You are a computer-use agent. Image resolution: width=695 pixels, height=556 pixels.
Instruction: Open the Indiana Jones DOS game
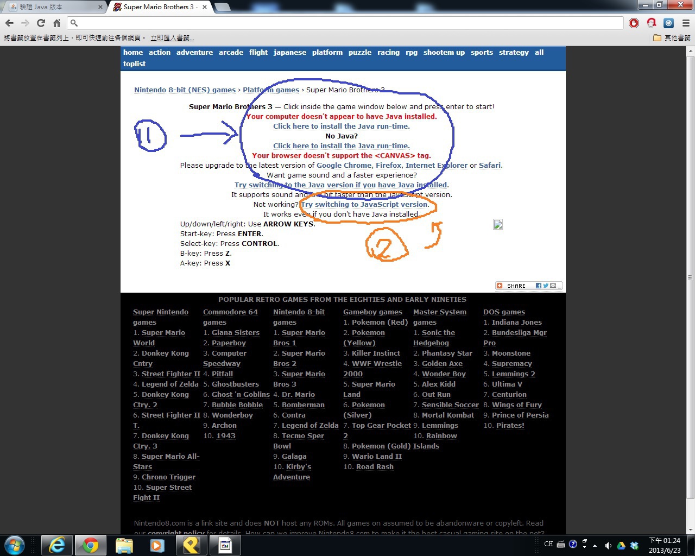(x=517, y=322)
